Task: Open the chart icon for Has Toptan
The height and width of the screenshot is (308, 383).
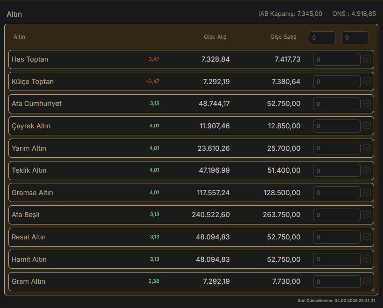Action: [367, 59]
